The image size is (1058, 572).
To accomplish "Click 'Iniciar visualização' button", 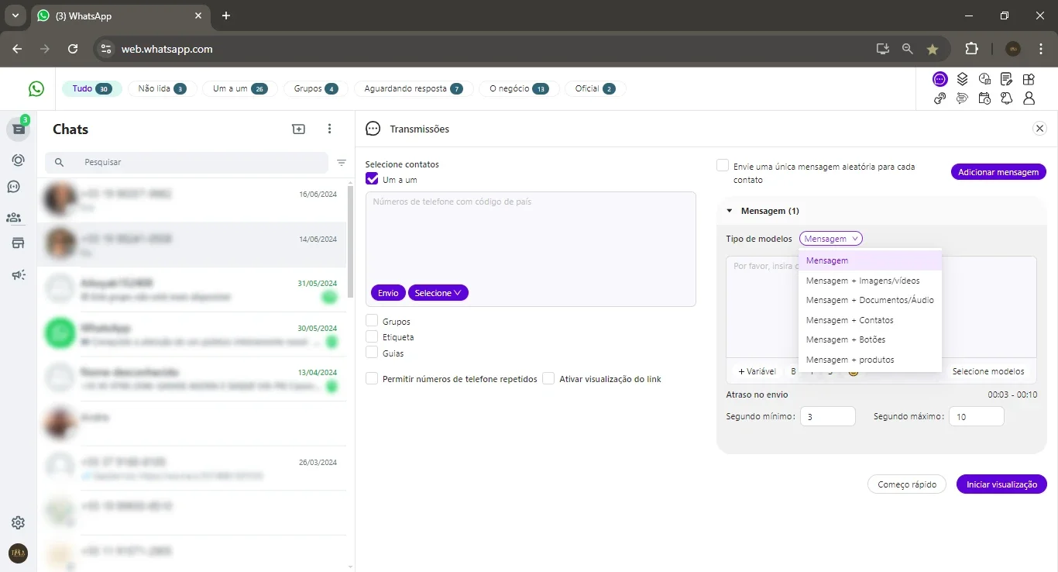I will point(1001,484).
